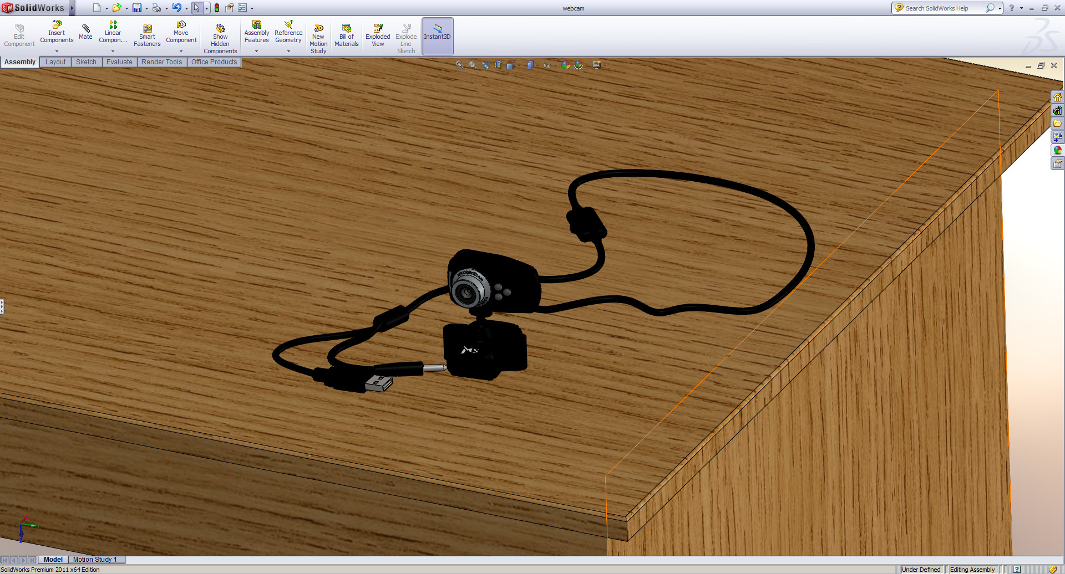This screenshot has height=574, width=1065.
Task: Activate Move Component tool
Action: pyautogui.click(x=181, y=32)
